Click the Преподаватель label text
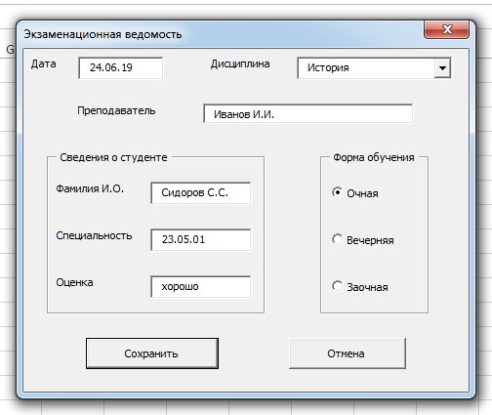Viewport: 492px width, 415px height. click(x=116, y=110)
